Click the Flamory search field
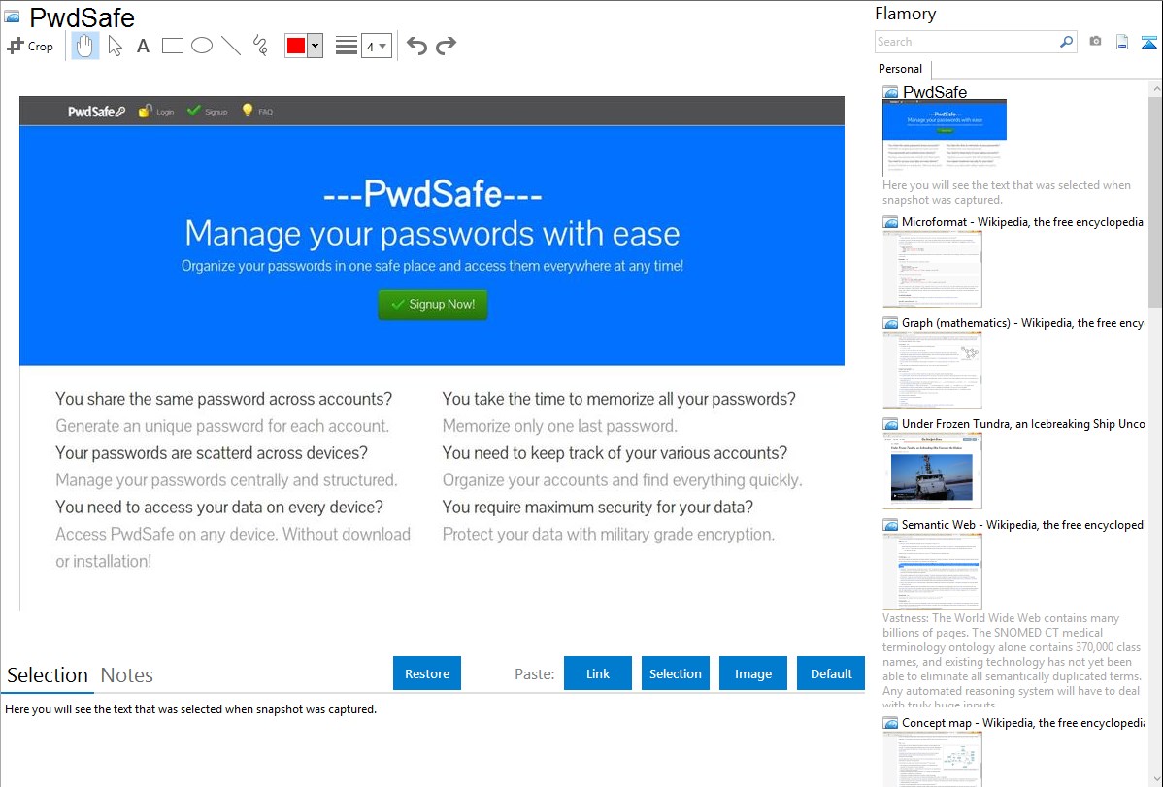This screenshot has width=1163, height=787. [x=967, y=42]
